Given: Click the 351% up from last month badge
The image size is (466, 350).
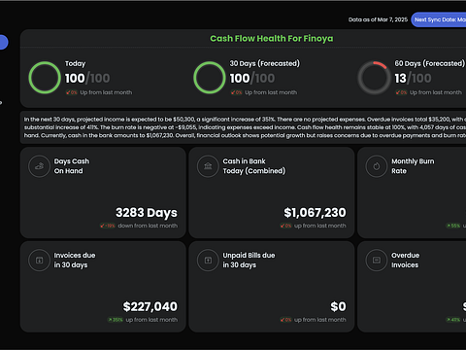Looking at the screenshot, I should click(116, 320).
